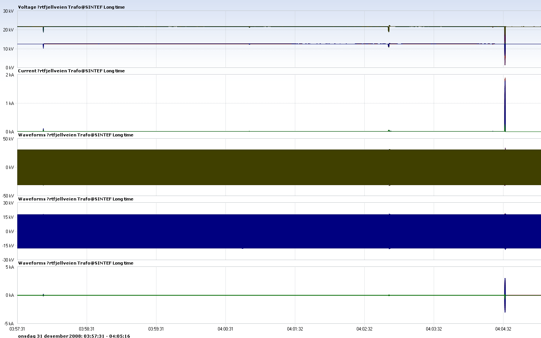
Task: Click the 04:03:32 time axis label
Action: [434, 329]
